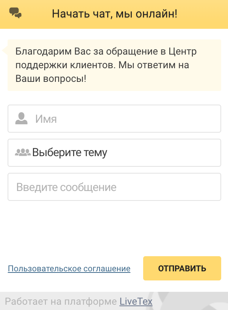Click the people icon in the topic selector

[x=23, y=152]
